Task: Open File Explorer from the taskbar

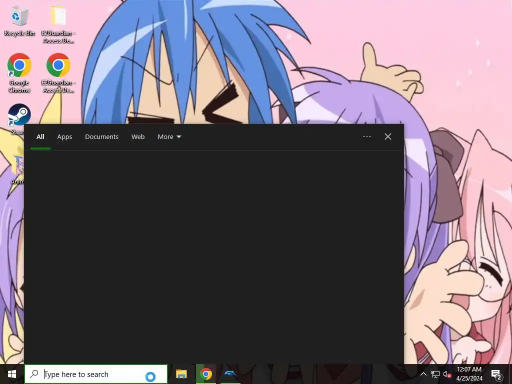Action: pyautogui.click(x=181, y=374)
